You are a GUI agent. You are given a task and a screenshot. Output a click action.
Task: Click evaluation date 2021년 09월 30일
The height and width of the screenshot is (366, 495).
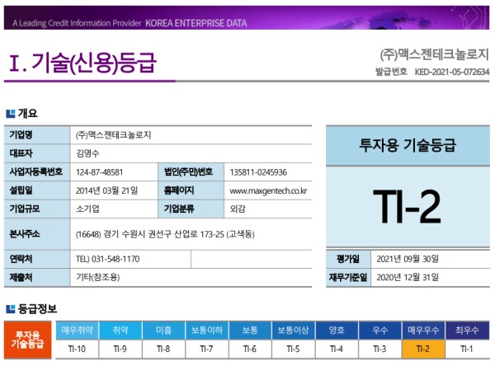pos(408,259)
